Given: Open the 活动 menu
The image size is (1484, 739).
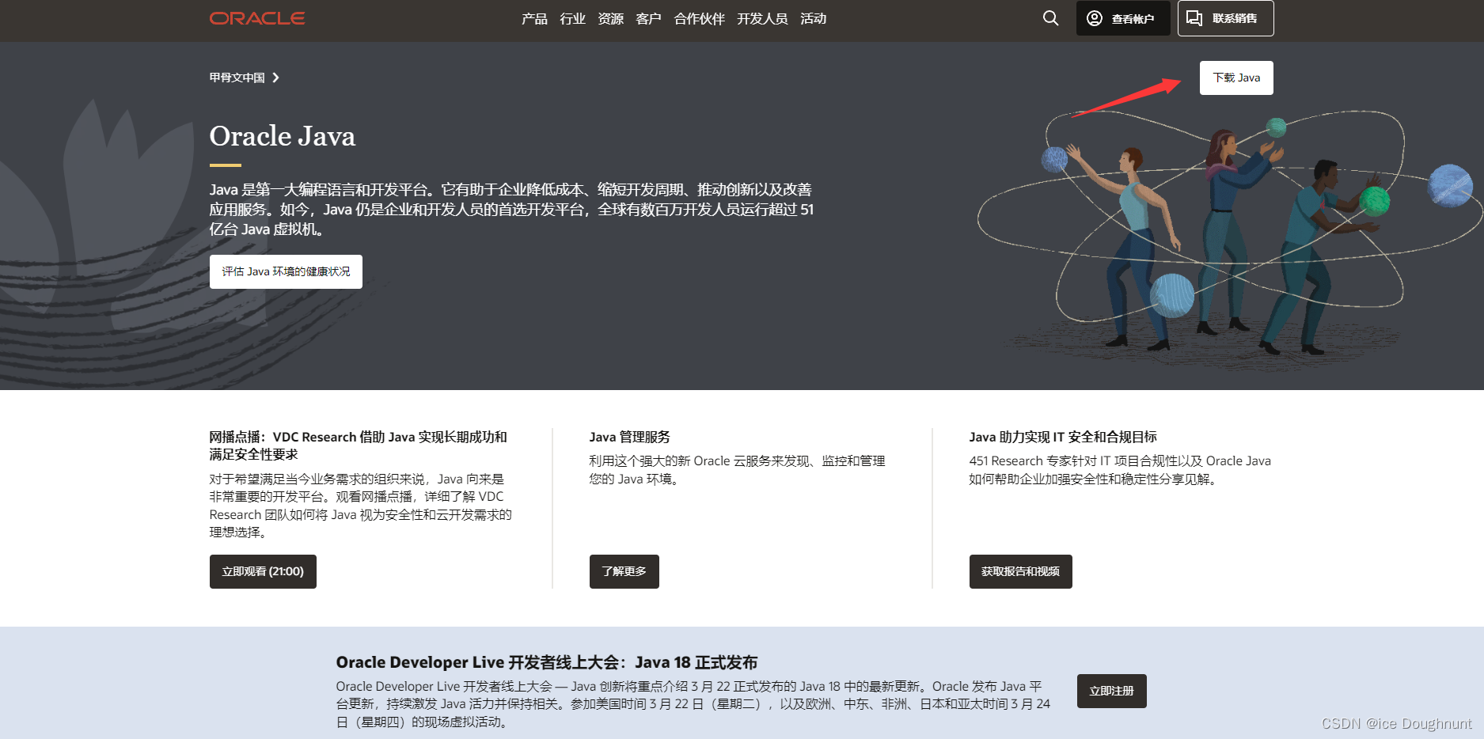Looking at the screenshot, I should point(813,18).
